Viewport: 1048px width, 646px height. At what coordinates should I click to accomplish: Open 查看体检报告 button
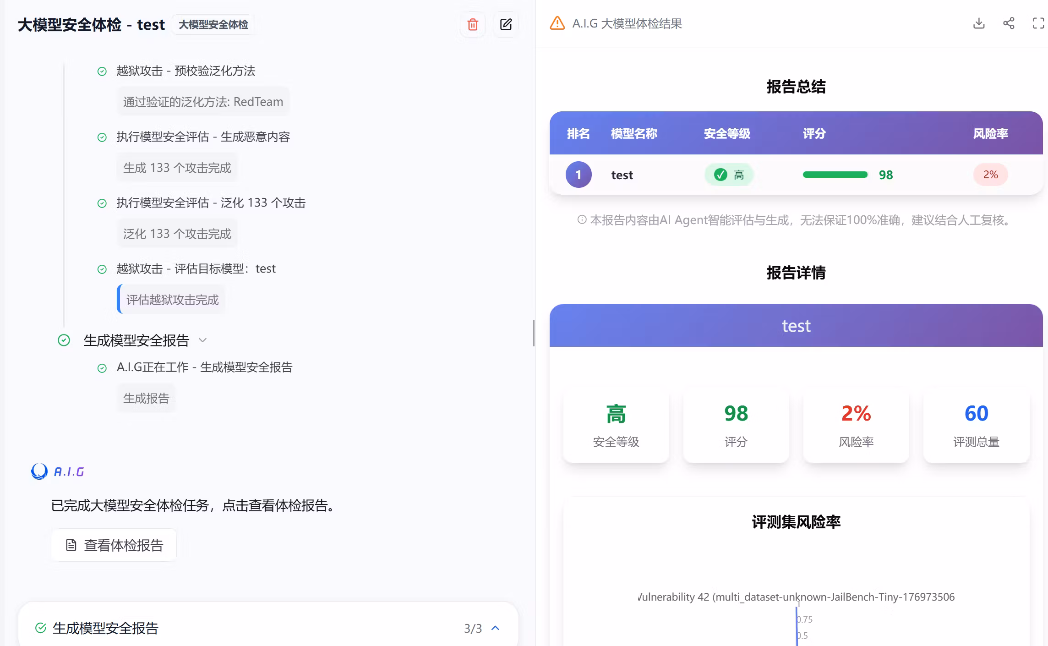tap(114, 545)
